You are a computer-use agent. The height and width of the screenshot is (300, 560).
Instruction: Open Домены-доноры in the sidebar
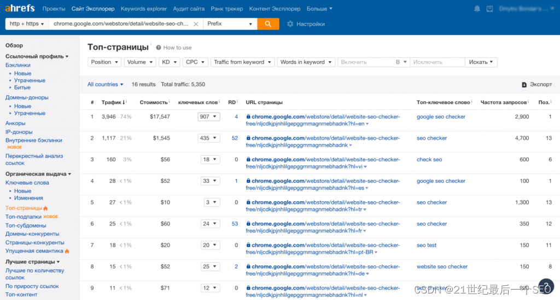tap(27, 97)
